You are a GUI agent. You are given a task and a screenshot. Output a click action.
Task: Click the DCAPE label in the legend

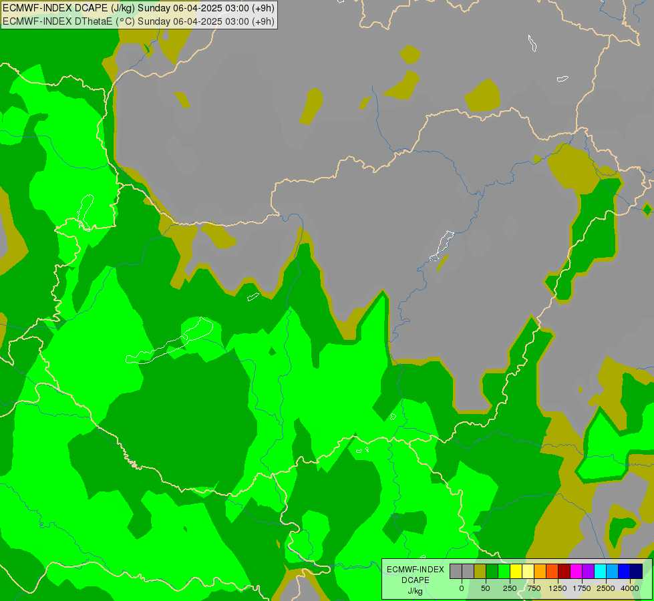[416, 580]
